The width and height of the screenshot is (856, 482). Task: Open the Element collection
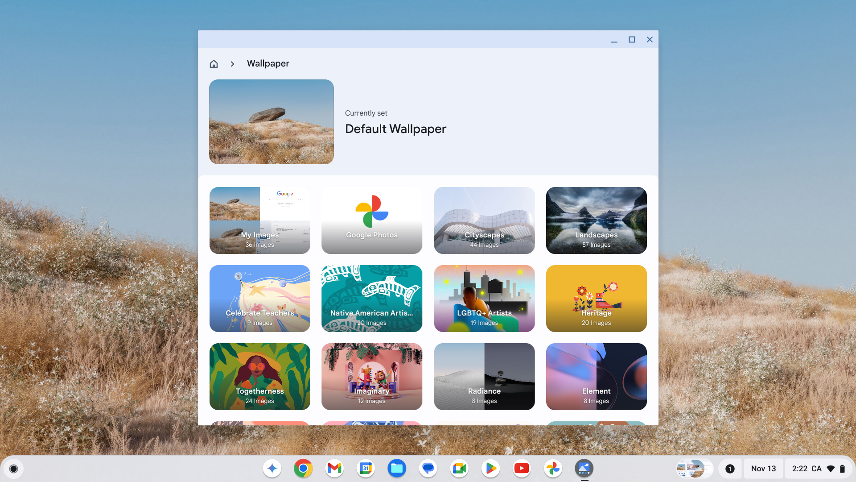(x=596, y=377)
